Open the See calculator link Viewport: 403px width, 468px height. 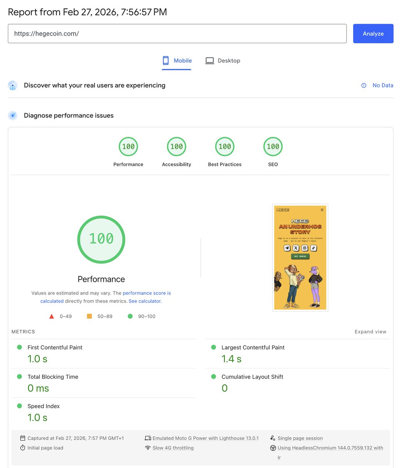coord(146,301)
